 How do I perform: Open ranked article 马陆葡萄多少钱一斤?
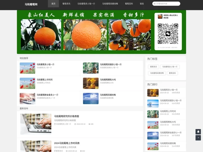(169, 90)
